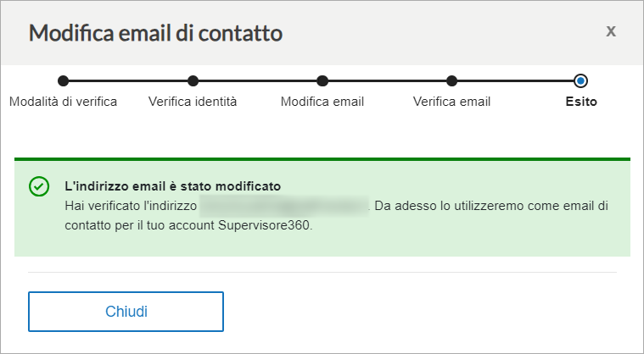Select the bold Esito step label

tap(581, 102)
